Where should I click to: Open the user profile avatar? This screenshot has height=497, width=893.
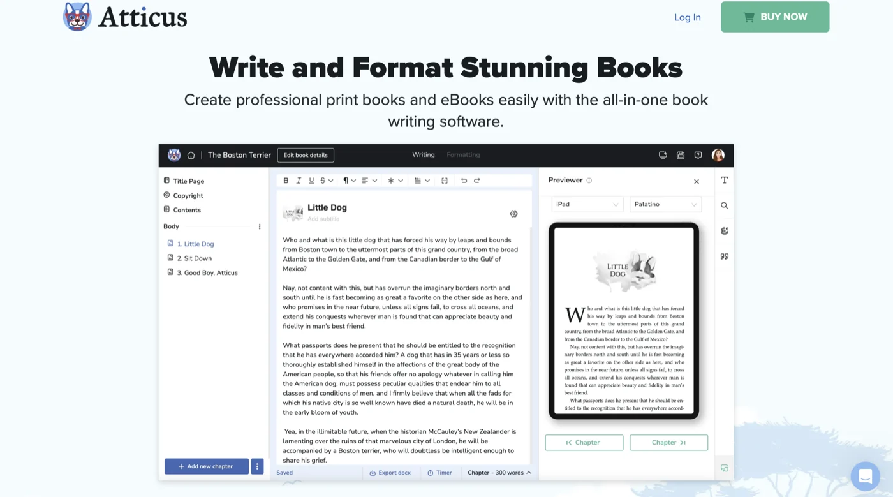coord(718,155)
